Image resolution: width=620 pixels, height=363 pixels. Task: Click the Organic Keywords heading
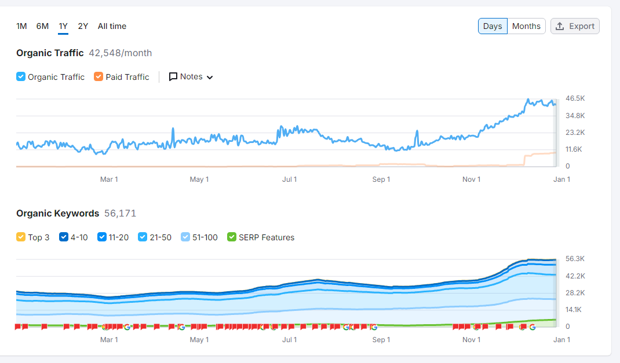(58, 213)
